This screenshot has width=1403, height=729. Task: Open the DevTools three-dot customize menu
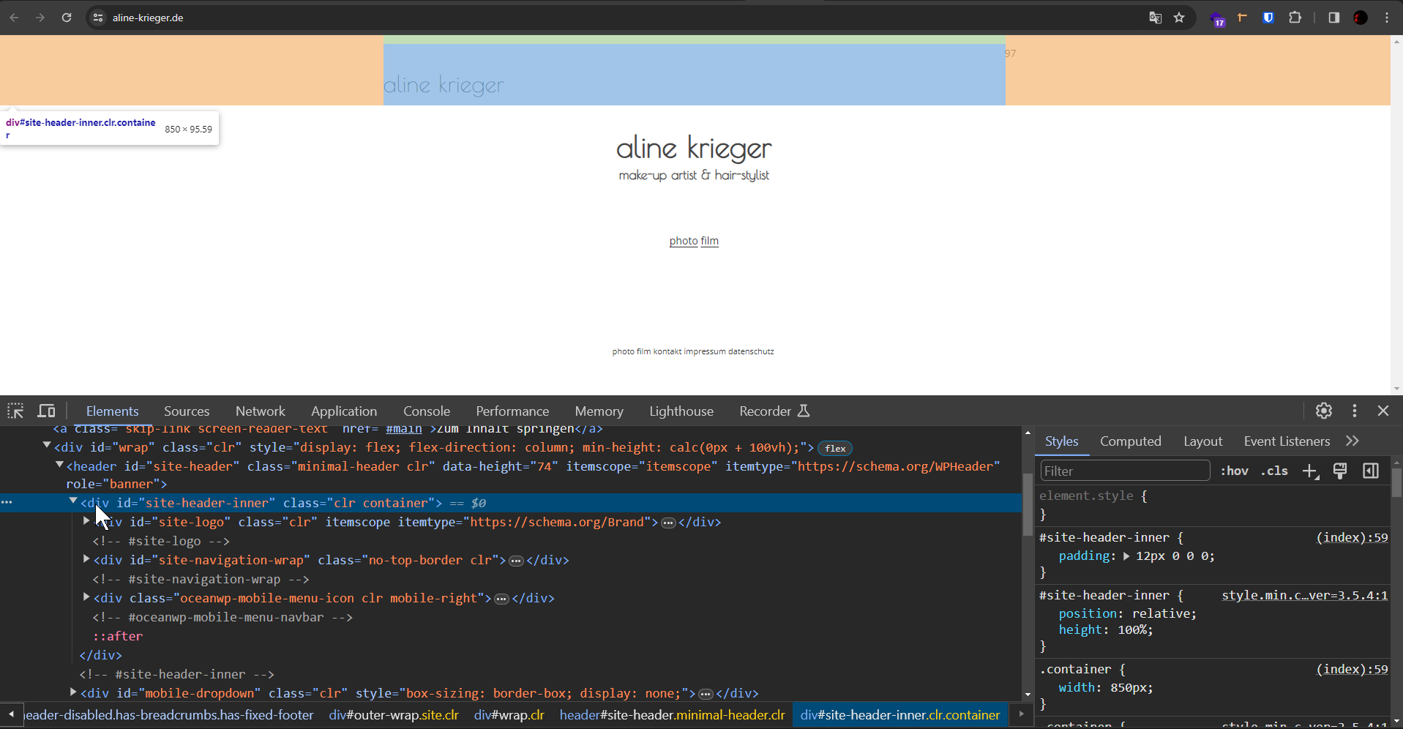1354,411
